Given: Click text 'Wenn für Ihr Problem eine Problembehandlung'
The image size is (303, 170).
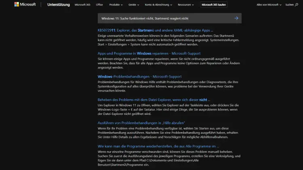Looking at the screenshot, I should (130, 128).
